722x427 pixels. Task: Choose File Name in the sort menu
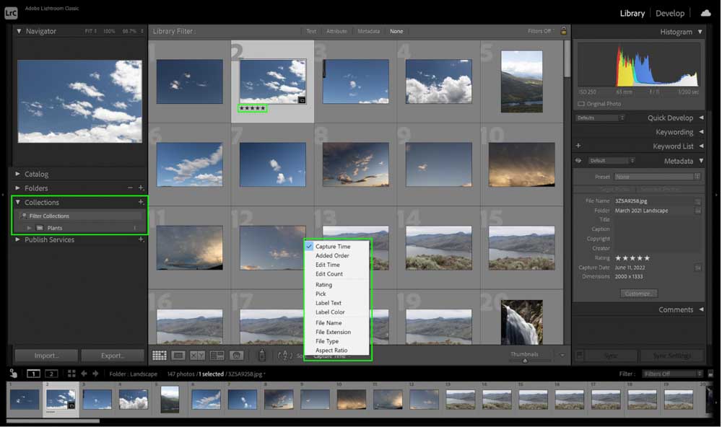pyautogui.click(x=329, y=323)
